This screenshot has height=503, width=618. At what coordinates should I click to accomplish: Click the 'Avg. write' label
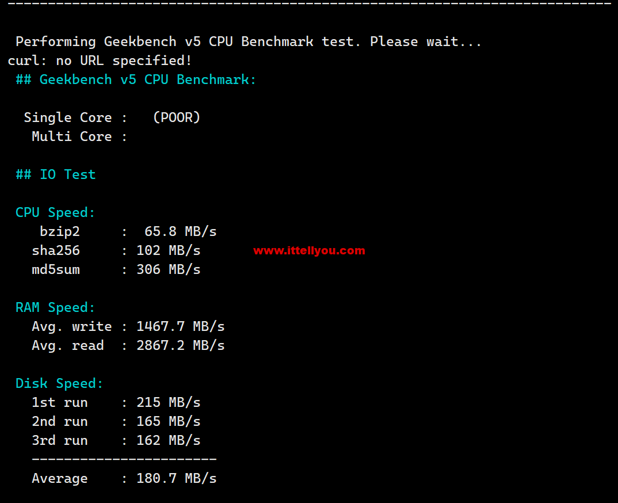tap(72, 327)
